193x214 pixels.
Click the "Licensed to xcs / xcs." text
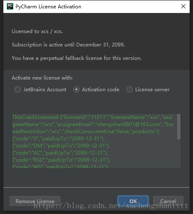click(37, 31)
